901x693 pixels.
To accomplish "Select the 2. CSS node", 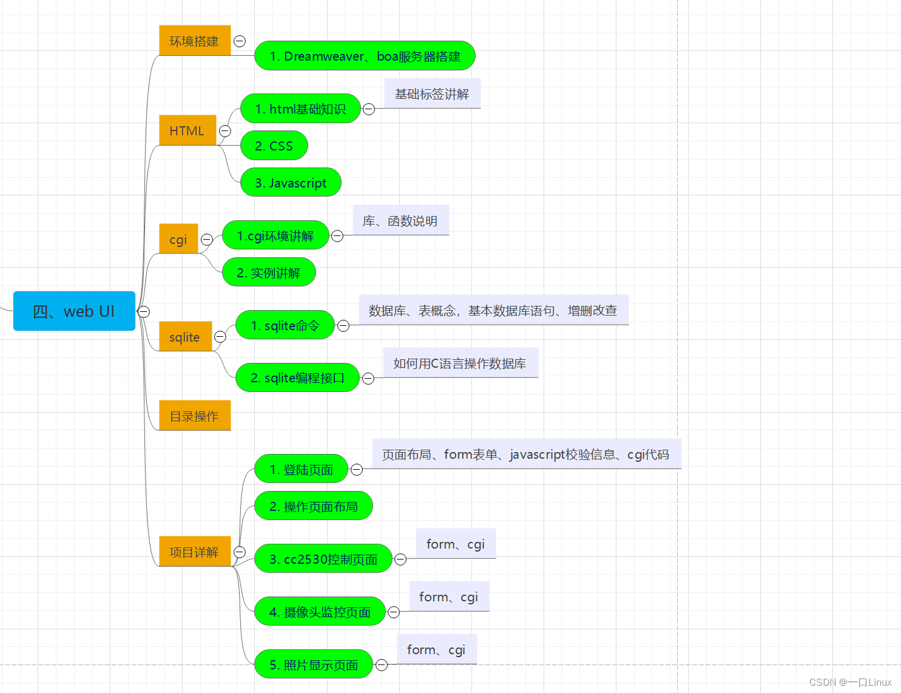I will [274, 146].
